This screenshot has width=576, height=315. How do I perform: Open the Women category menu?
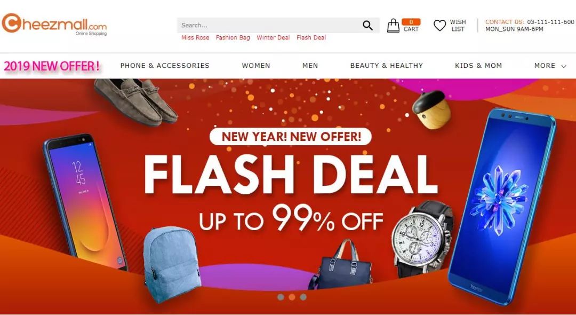[x=256, y=66]
